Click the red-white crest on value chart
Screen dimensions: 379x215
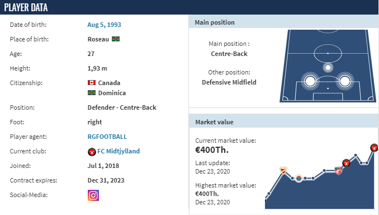click(x=338, y=171)
